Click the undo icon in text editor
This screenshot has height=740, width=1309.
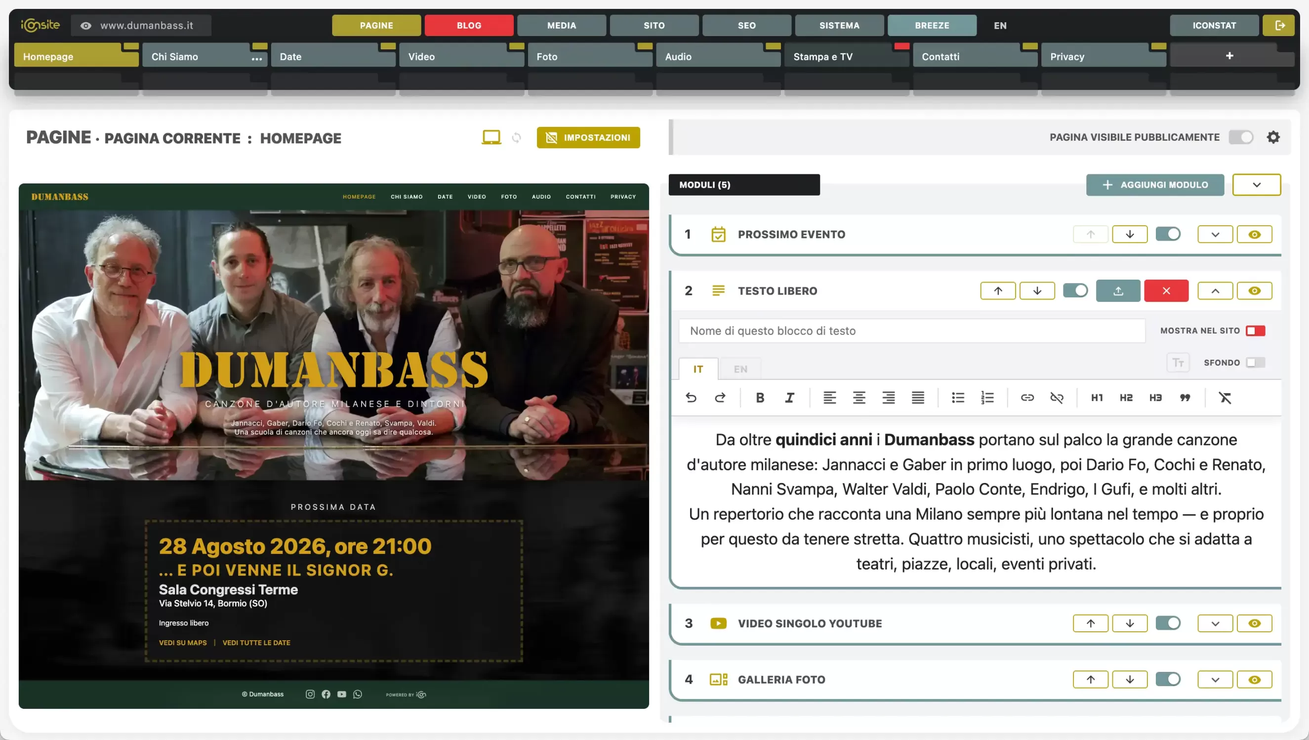(691, 398)
